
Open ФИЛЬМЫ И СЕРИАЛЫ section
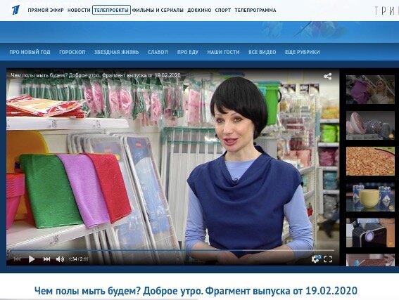pos(158,10)
